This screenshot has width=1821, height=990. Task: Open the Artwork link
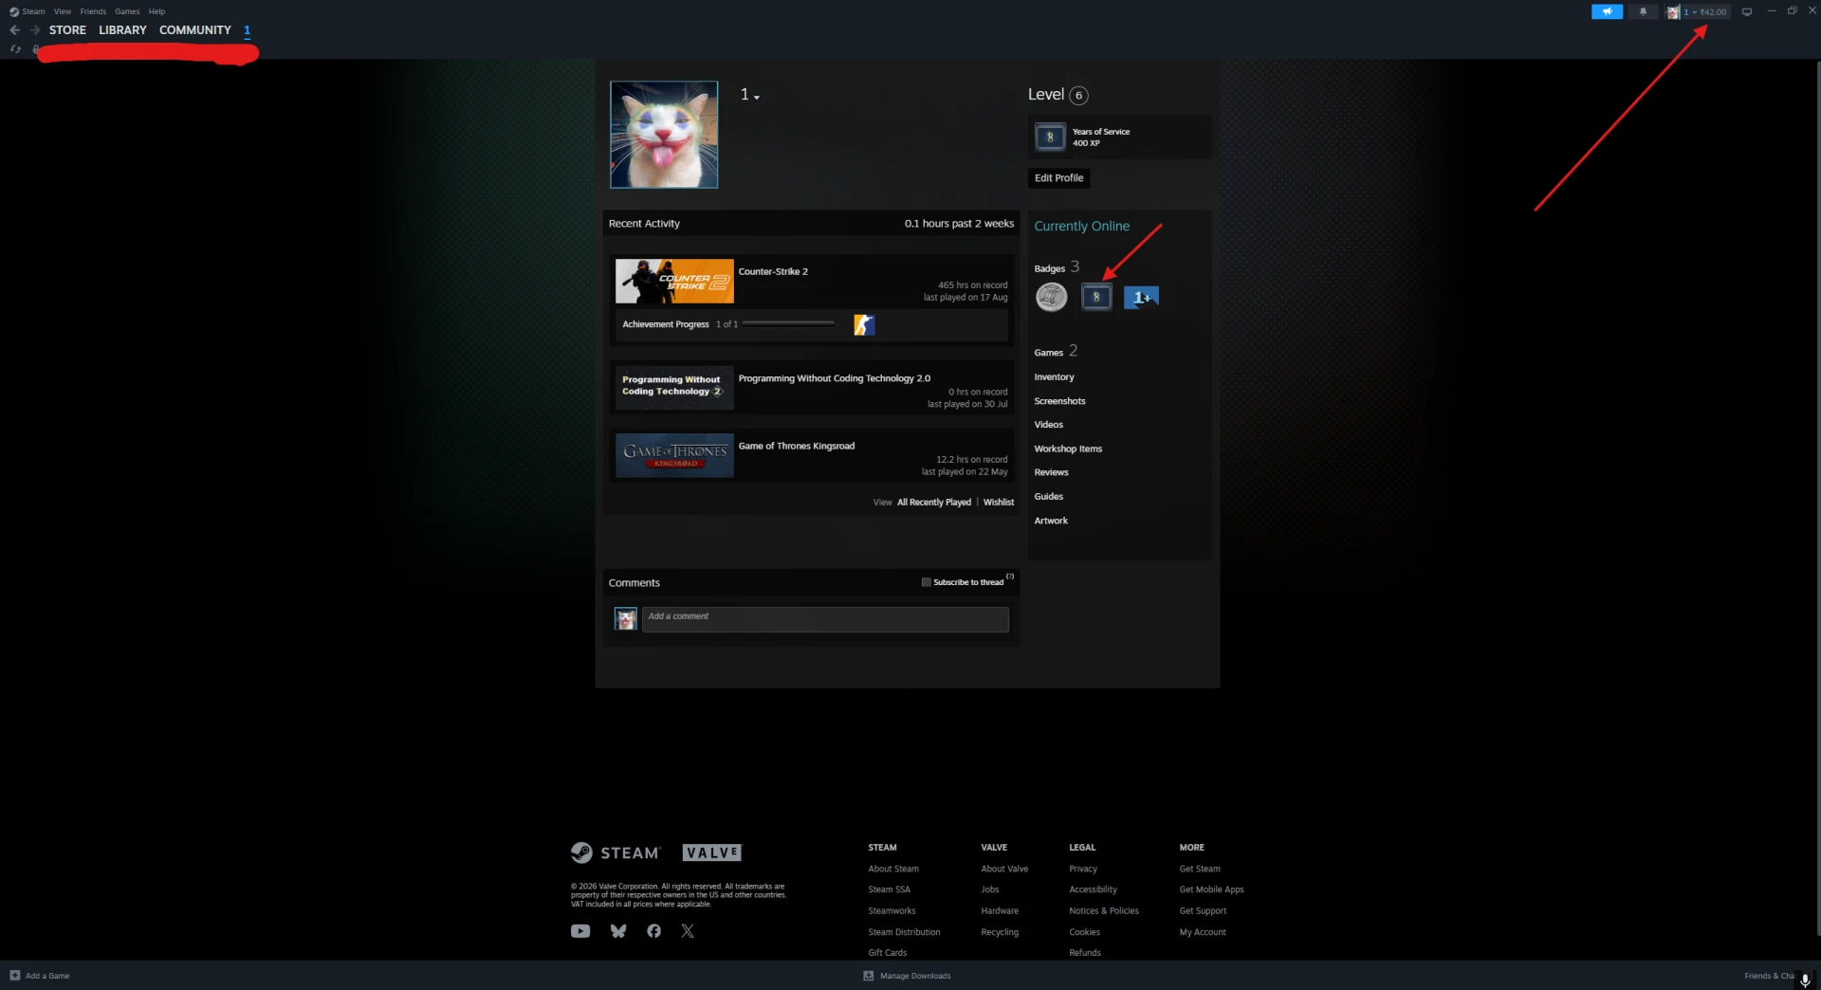(x=1051, y=521)
